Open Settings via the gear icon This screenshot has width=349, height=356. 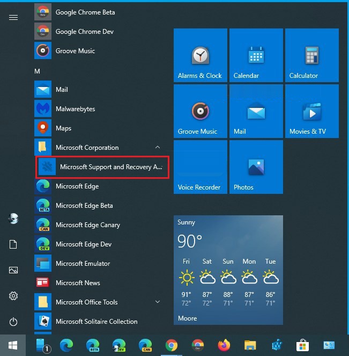[x=13, y=296]
